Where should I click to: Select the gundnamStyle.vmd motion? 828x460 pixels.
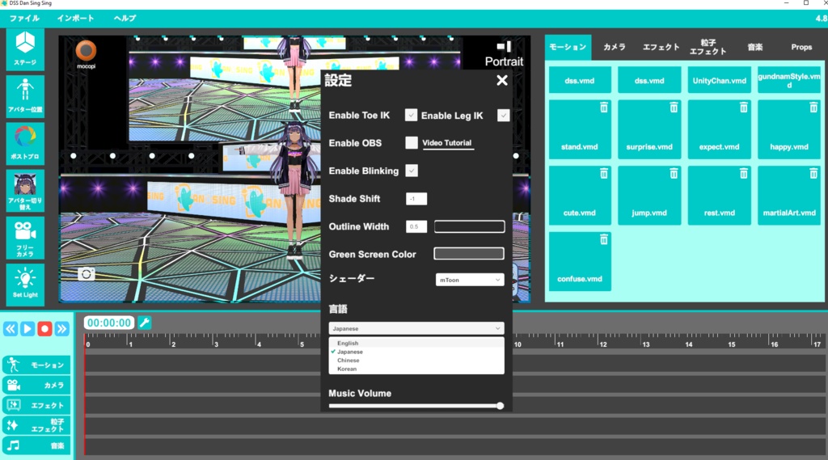tap(789, 80)
